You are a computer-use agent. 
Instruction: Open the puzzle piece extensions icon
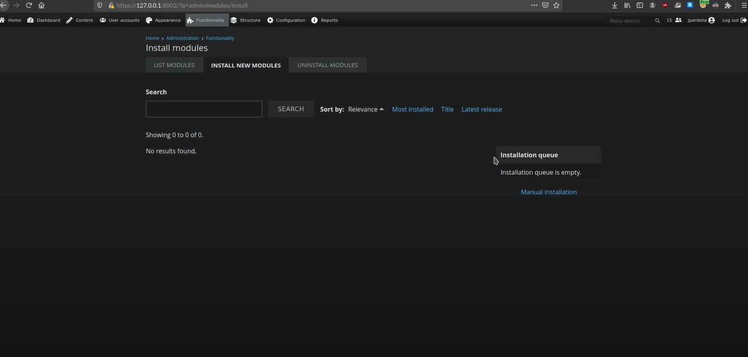(x=728, y=5)
